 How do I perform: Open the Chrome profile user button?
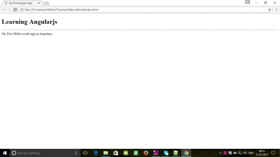(x=248, y=2)
